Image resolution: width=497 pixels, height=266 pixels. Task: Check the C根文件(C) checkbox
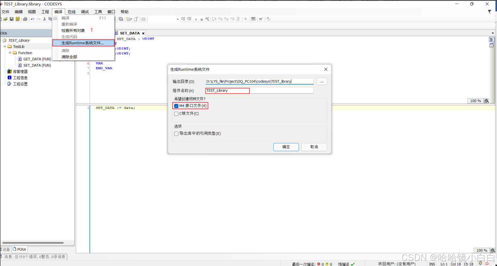(176, 114)
